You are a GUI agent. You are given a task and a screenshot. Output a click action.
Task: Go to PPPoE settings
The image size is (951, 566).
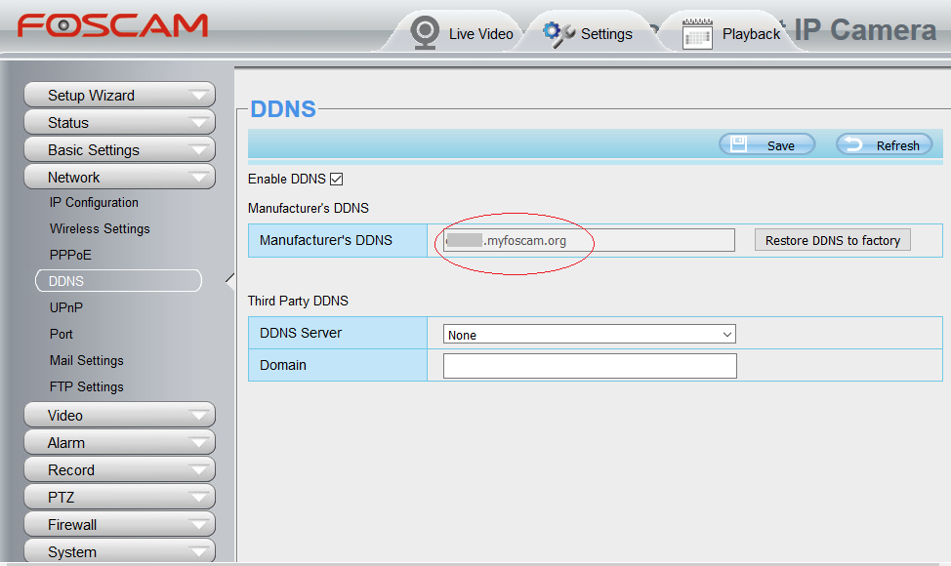70,255
